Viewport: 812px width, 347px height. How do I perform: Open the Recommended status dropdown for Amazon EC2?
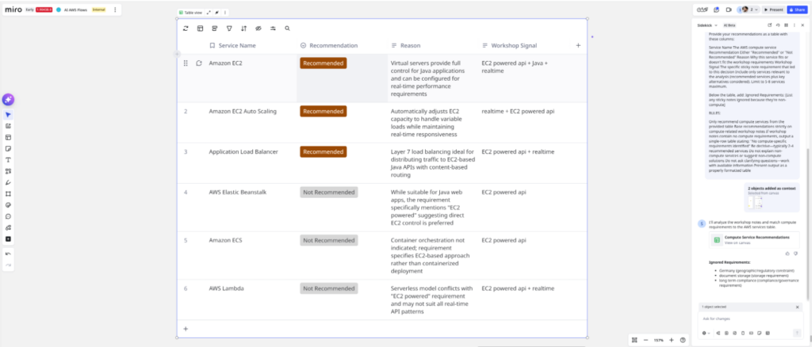coord(323,63)
